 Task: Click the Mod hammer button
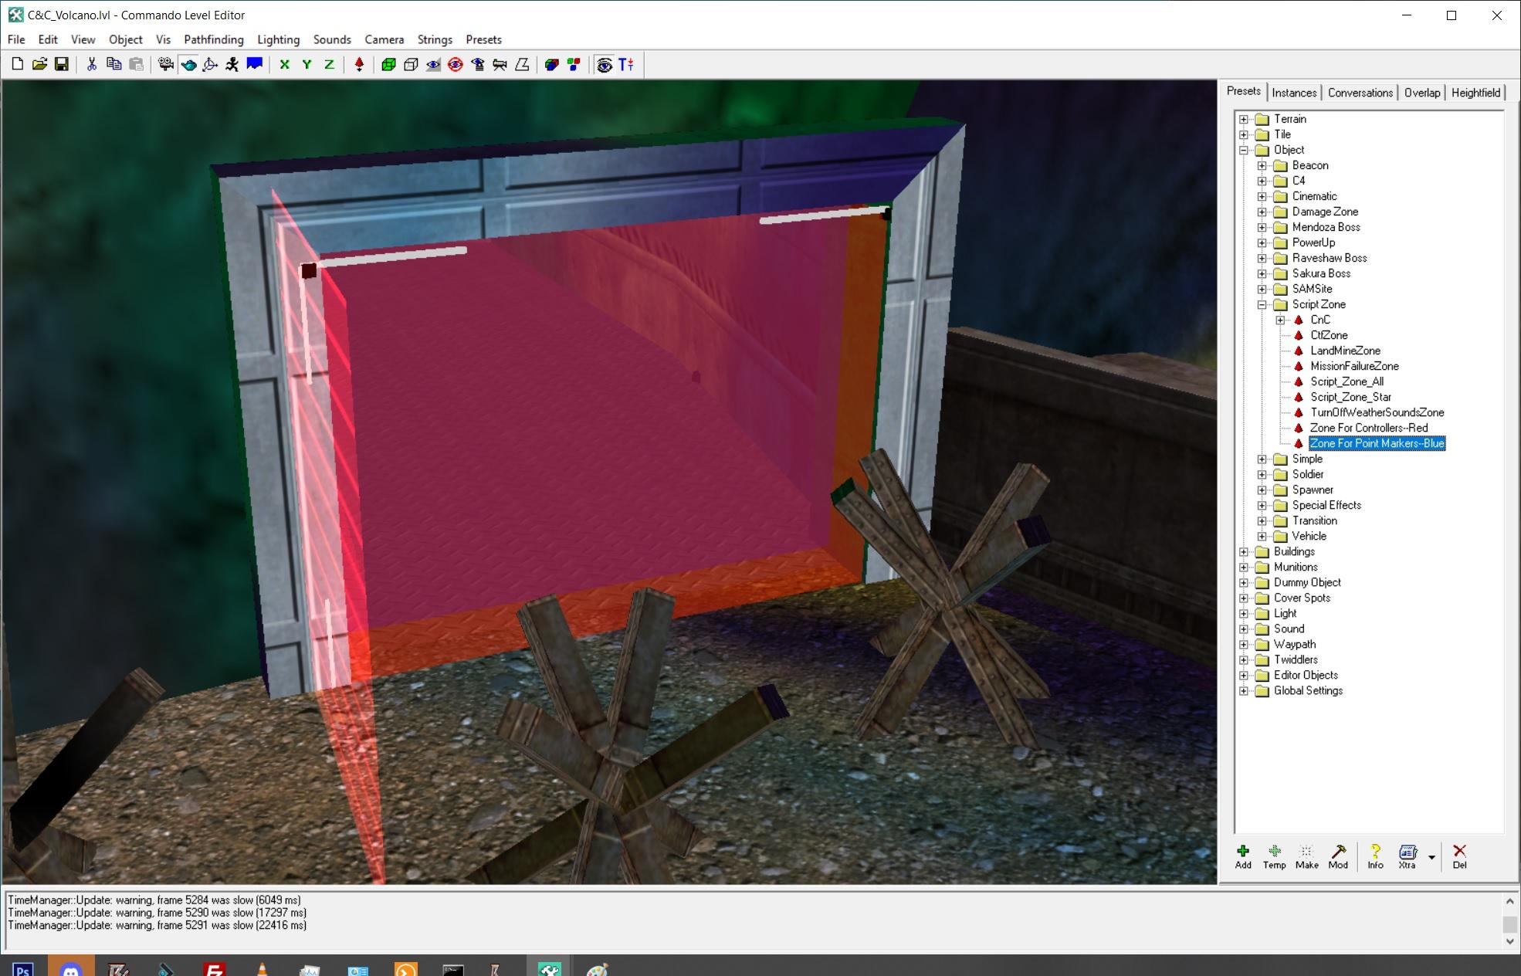[1338, 856]
